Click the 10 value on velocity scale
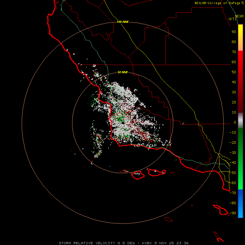This screenshot has width=245, height=245. tap(234, 112)
